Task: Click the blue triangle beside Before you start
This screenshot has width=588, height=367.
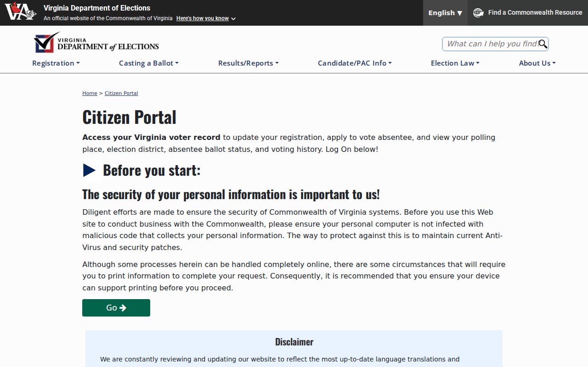Action: [90, 170]
